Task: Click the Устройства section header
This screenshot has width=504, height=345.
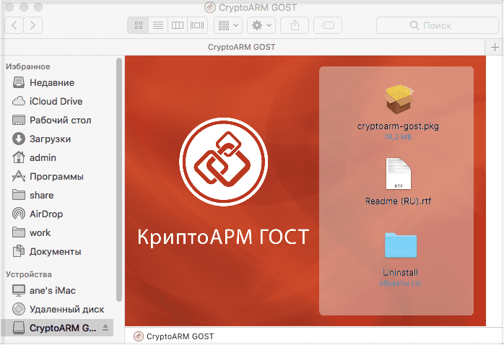Action: 29,274
